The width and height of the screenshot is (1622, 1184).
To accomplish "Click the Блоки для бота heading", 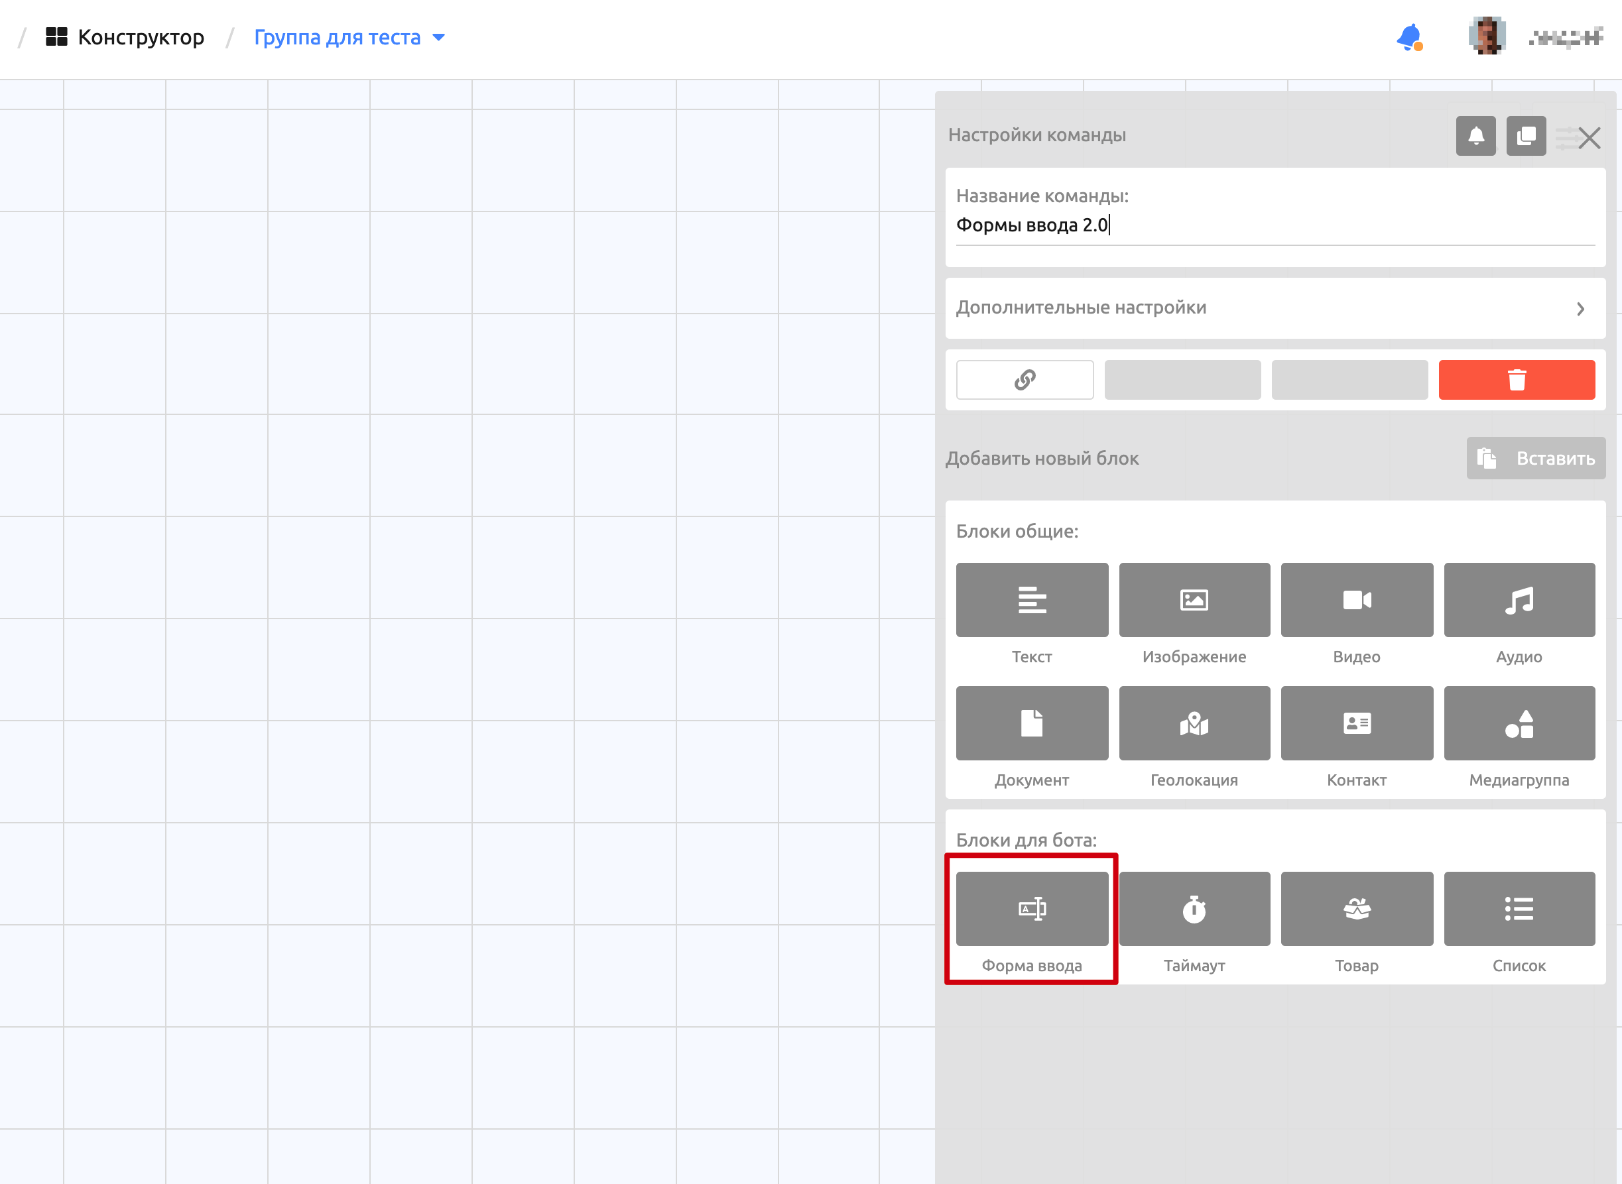I will (1026, 840).
